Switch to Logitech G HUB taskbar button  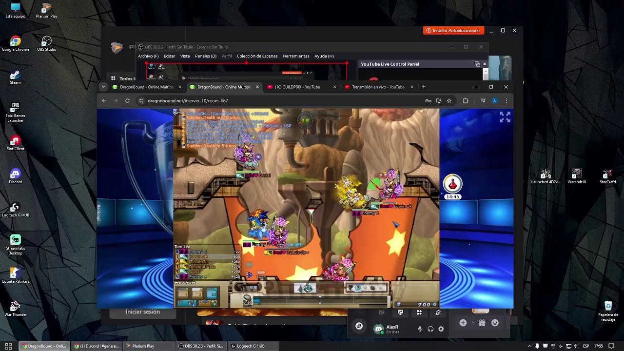pyautogui.click(x=253, y=346)
